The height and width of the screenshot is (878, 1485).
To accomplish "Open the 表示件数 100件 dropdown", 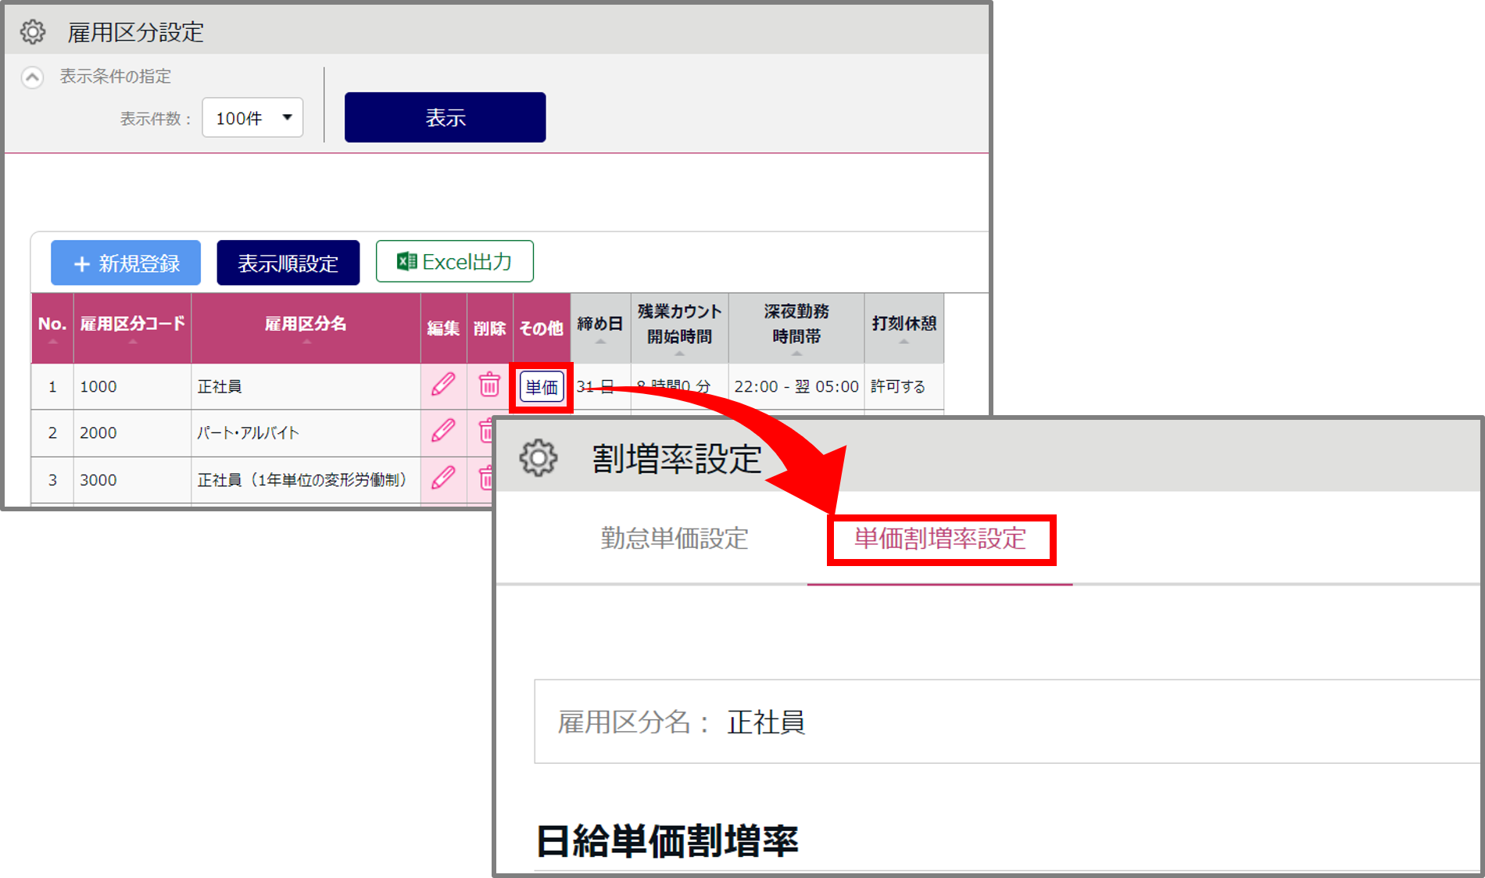I will pos(252,118).
